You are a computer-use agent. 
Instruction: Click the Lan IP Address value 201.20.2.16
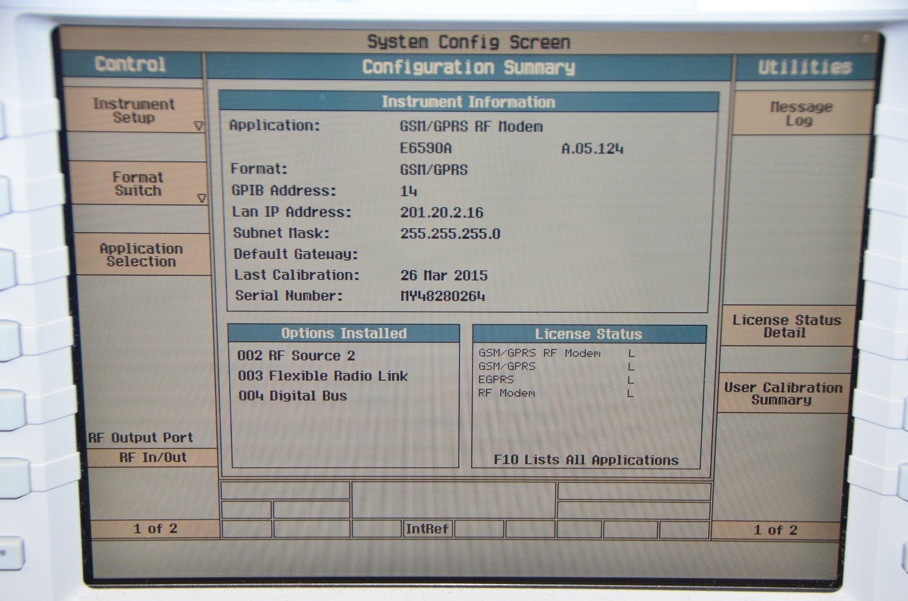click(x=442, y=212)
